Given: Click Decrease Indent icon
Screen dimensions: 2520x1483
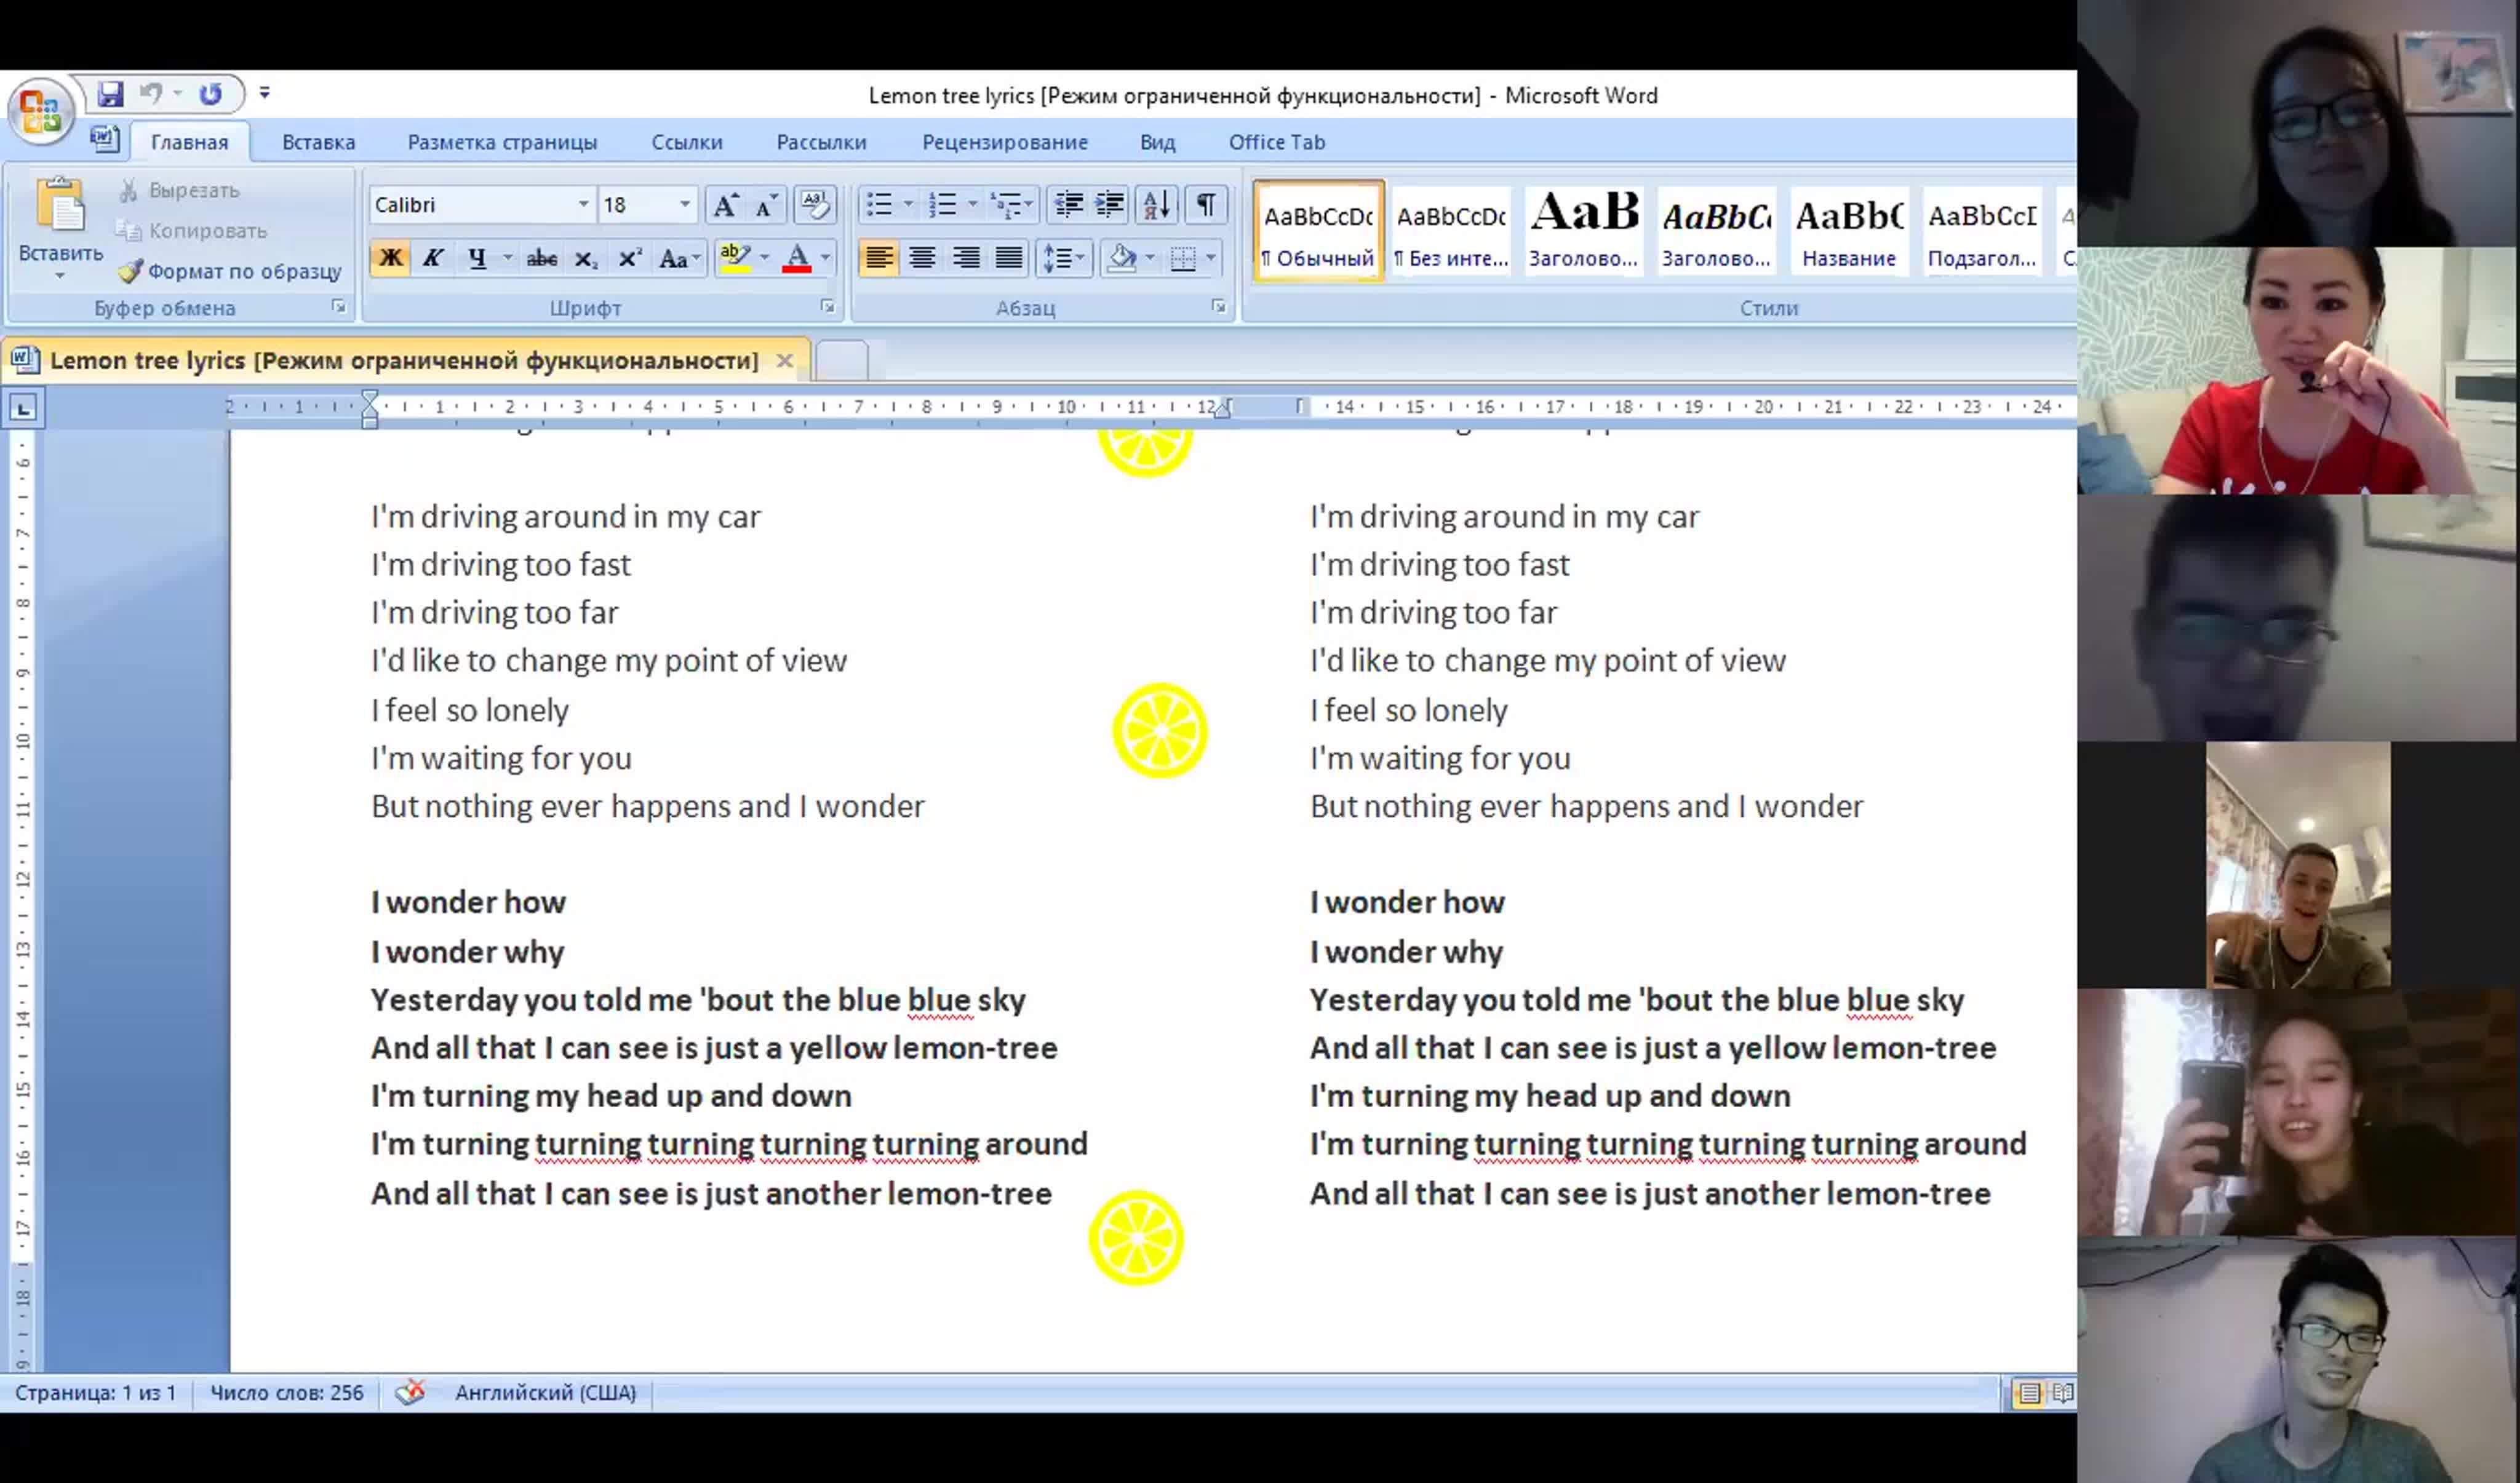Looking at the screenshot, I should pos(1068,205).
